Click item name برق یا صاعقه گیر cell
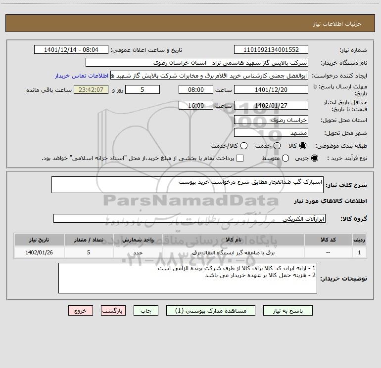Viewport: 381px width, 368px height. 233,252
